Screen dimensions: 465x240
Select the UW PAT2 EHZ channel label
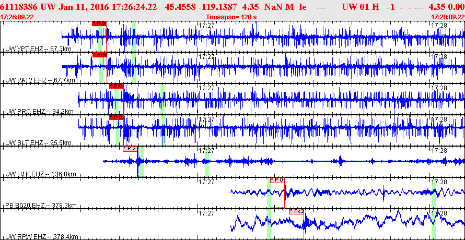click(40, 80)
